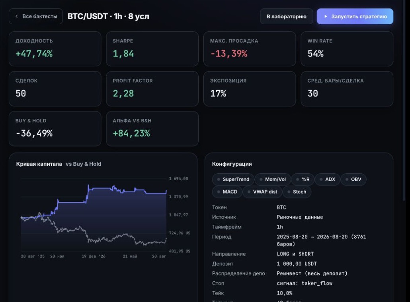Click the Стоп value сигнал: taker_flow

pos(305,283)
